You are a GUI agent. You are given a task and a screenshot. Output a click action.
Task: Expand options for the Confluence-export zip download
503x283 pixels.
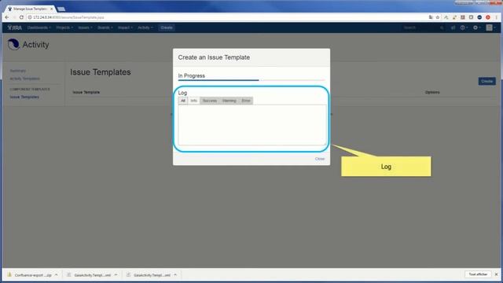point(56,274)
